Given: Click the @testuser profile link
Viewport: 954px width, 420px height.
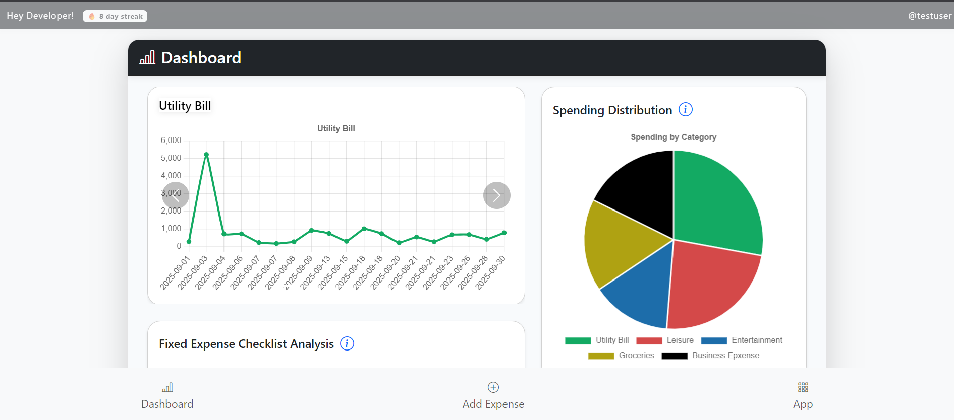Looking at the screenshot, I should click(x=929, y=16).
